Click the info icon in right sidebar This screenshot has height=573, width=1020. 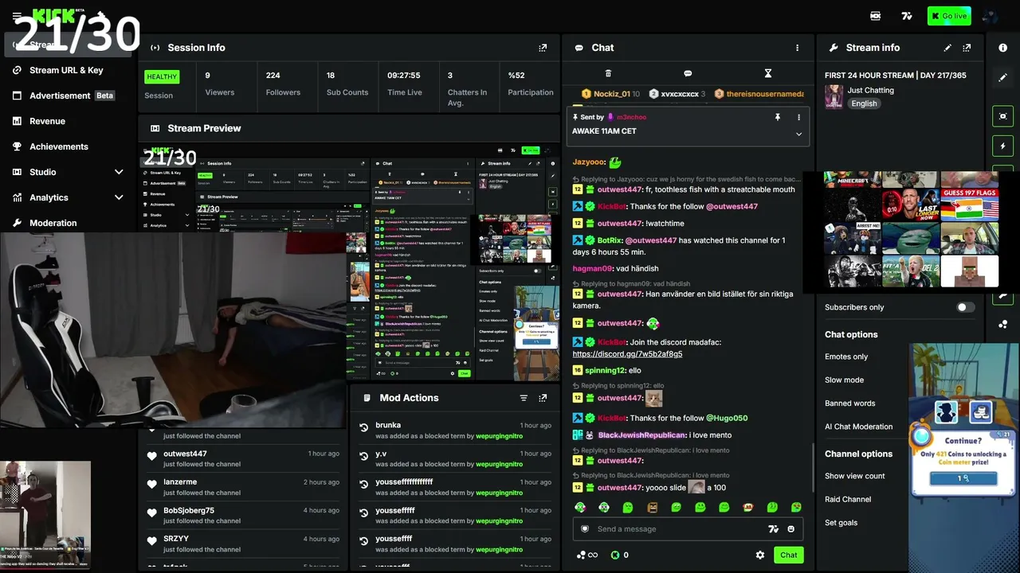(1003, 48)
